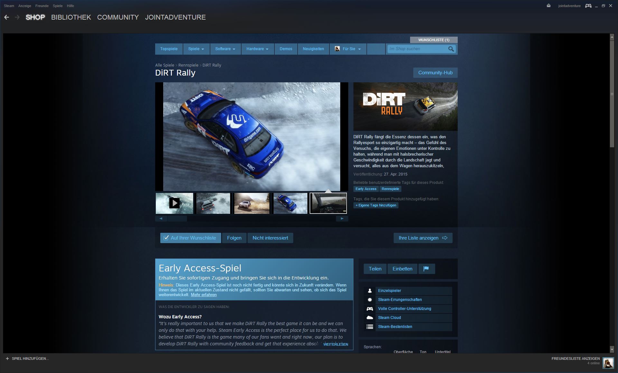
Task: Click the Early Access tag
Action: pyautogui.click(x=366, y=189)
